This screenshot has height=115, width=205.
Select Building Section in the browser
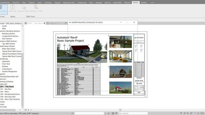point(9,34)
